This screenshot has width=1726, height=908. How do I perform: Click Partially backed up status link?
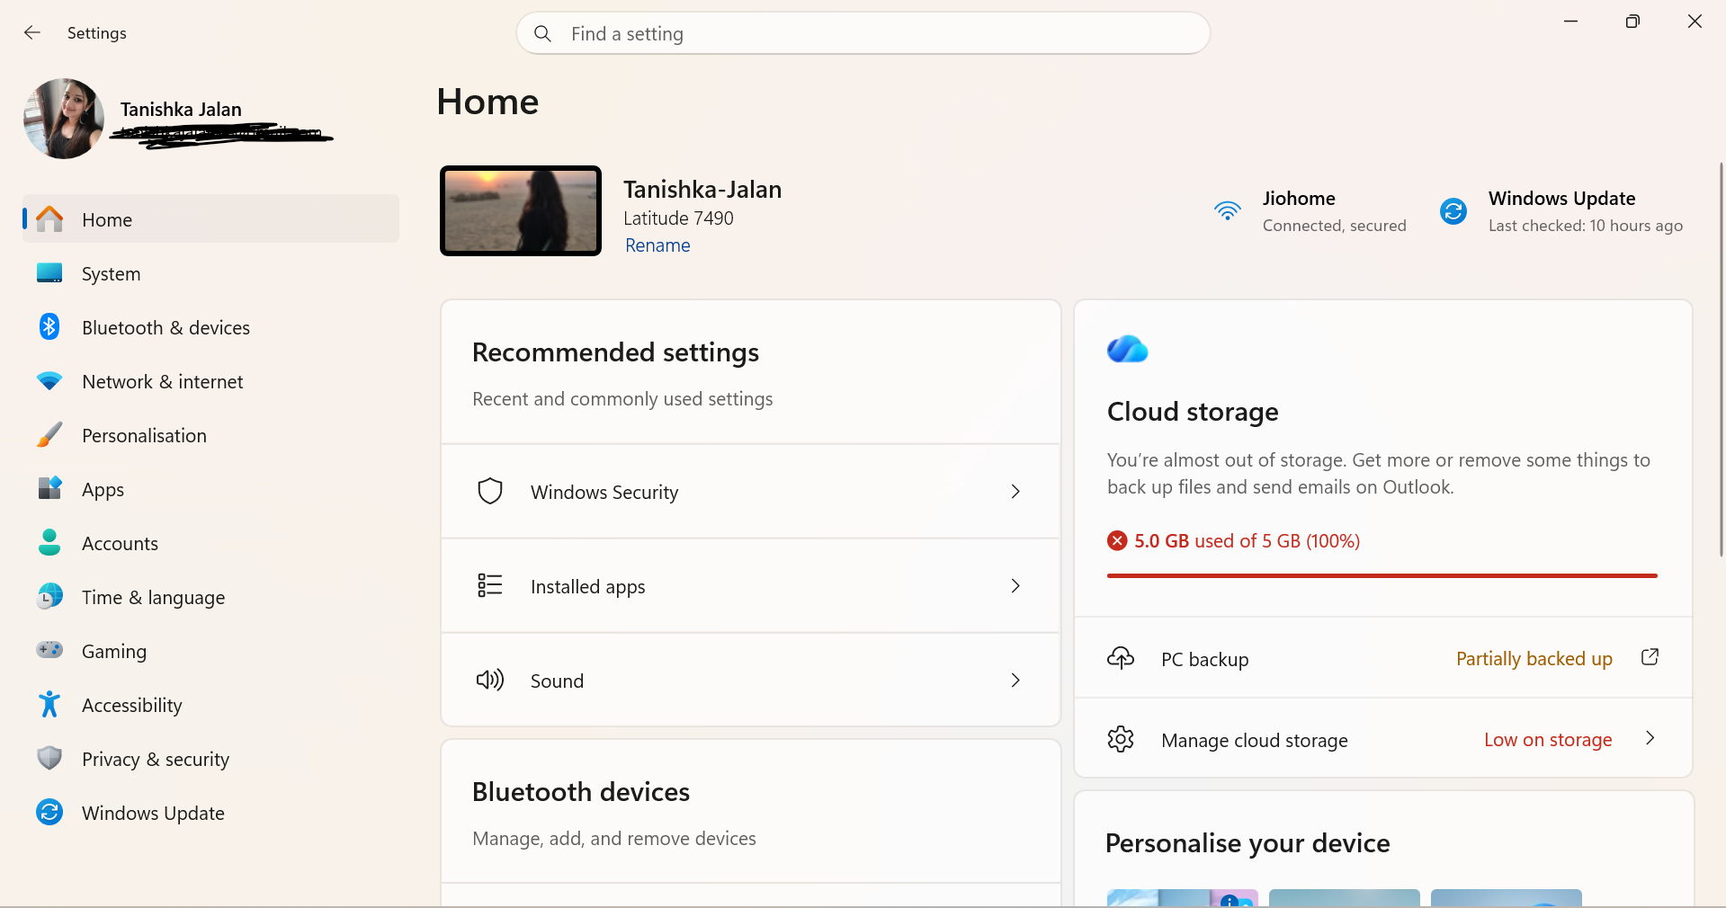(x=1534, y=659)
